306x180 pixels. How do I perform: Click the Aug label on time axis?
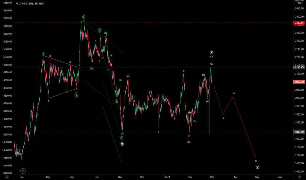48,177
